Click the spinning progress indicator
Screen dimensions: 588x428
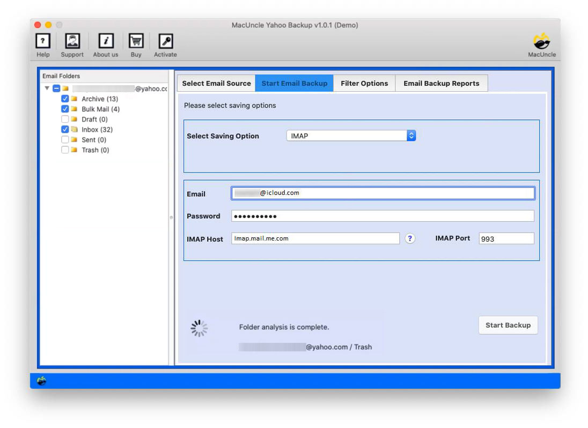click(199, 327)
